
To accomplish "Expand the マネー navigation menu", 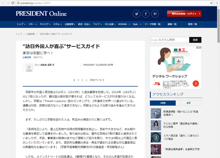I will click(x=33, y=24).
